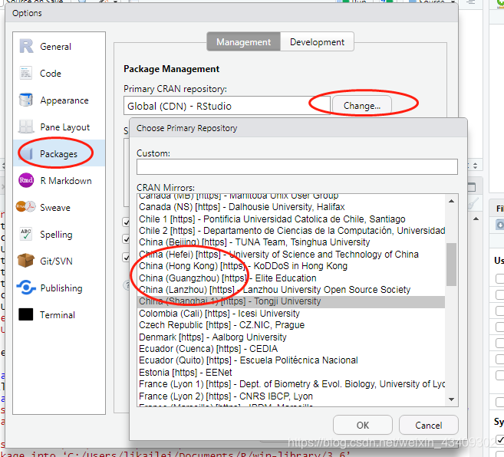This screenshot has width=504, height=457.
Task: Open the Git/SVN options section
Action: (59, 261)
